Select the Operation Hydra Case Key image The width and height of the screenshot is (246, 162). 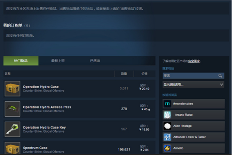(x=12, y=129)
